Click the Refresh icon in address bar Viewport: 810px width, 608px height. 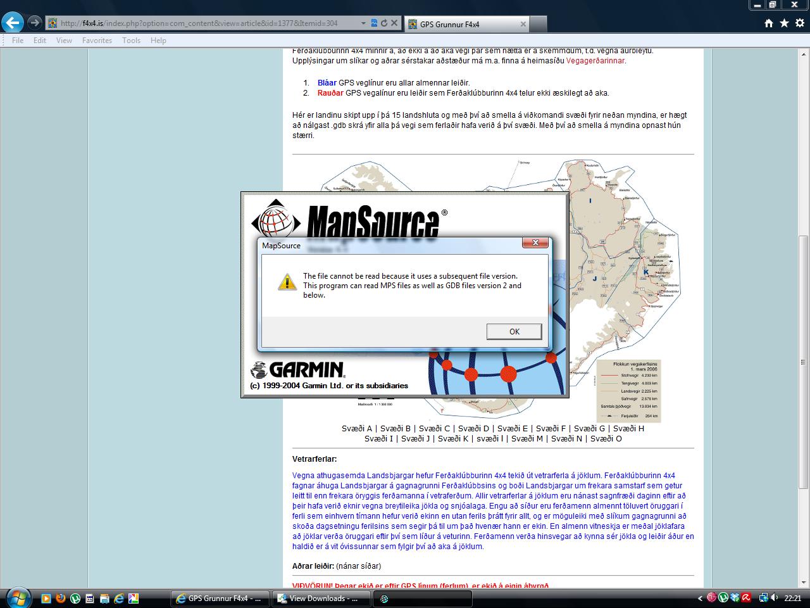click(x=383, y=23)
